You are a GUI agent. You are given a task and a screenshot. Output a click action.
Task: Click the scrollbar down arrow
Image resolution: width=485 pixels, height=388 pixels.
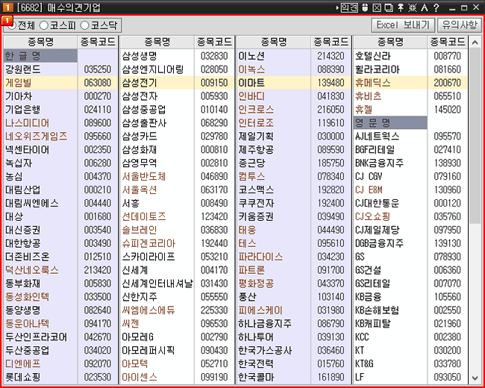[475, 378]
